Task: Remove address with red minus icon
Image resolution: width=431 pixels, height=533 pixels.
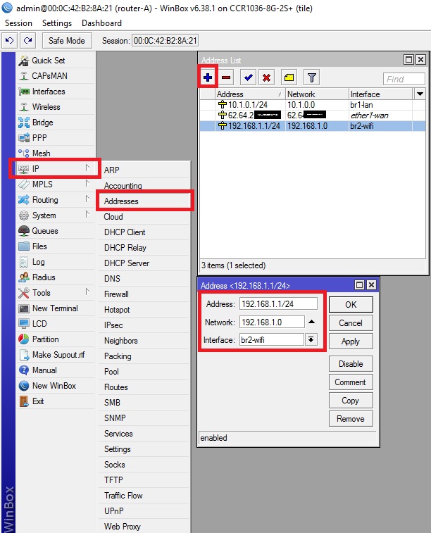Action: (x=226, y=78)
